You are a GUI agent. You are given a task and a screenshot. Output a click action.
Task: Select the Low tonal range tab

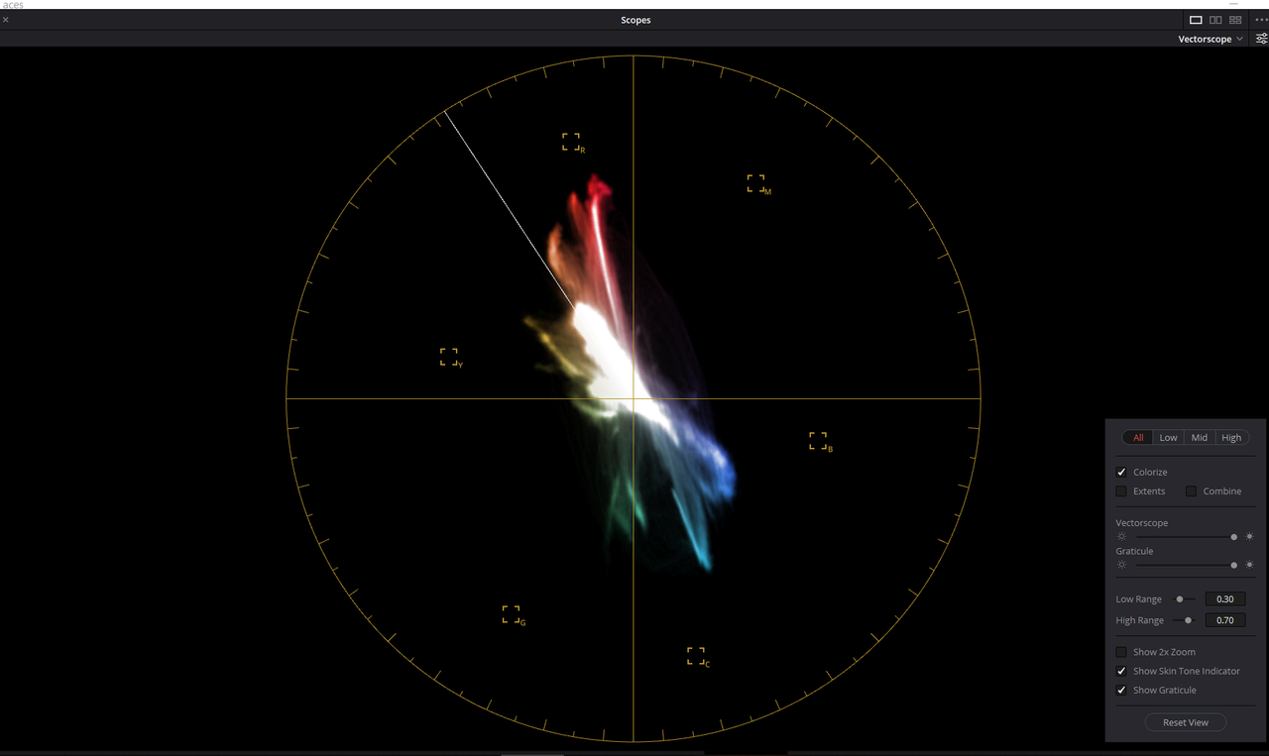[1169, 438]
